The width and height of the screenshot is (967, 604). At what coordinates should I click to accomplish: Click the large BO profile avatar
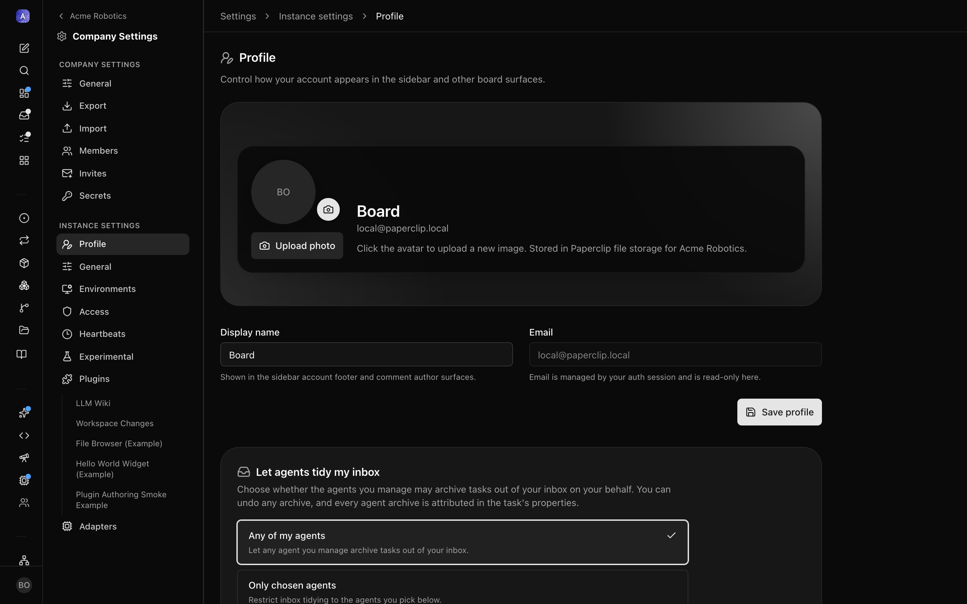pyautogui.click(x=283, y=192)
